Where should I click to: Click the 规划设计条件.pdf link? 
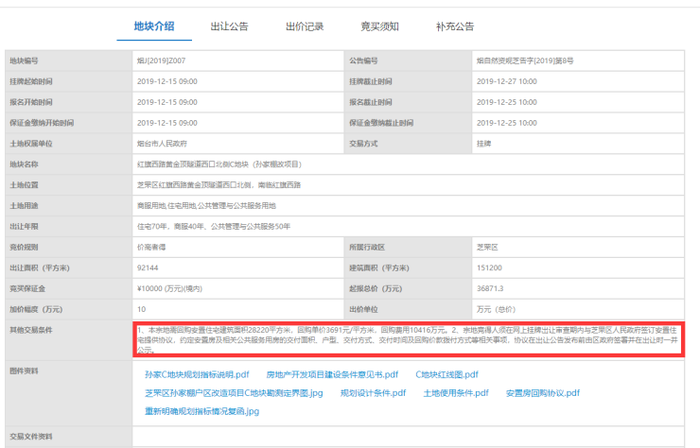click(x=373, y=392)
